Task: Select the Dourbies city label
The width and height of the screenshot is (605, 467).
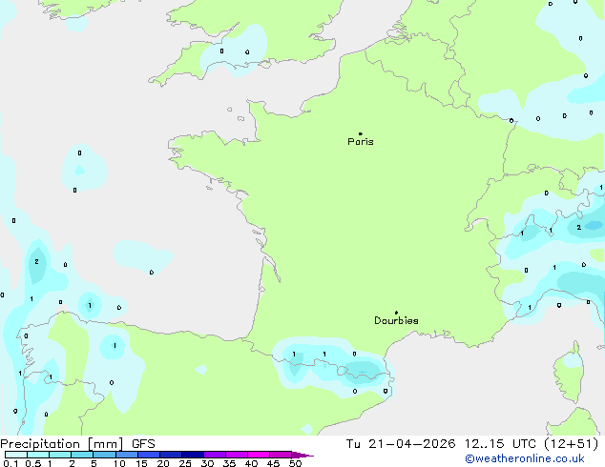Action: click(396, 320)
